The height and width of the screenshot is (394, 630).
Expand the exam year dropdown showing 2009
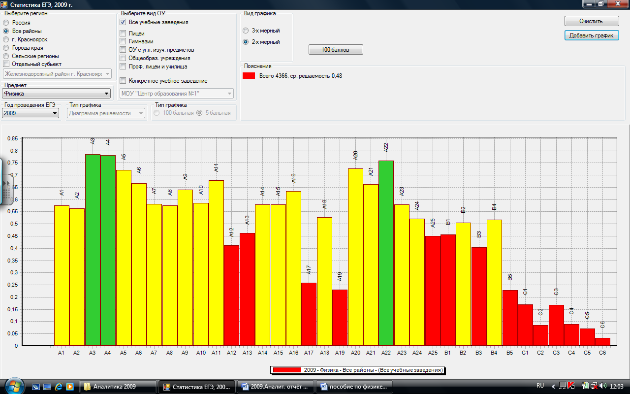point(31,113)
